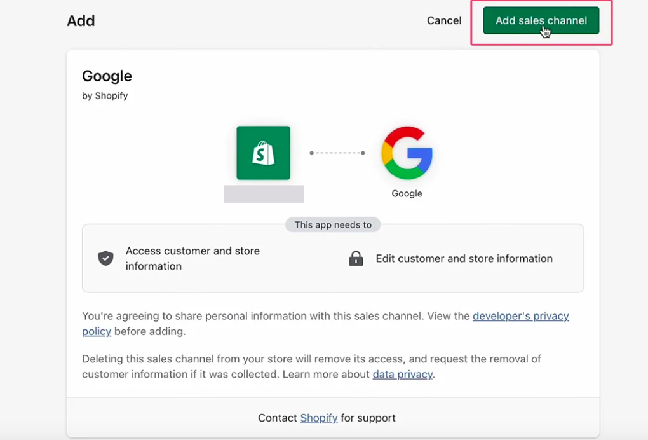Click the Google G logo icon

click(407, 153)
